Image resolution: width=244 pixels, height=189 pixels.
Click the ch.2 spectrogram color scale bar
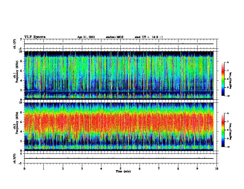[223, 130]
